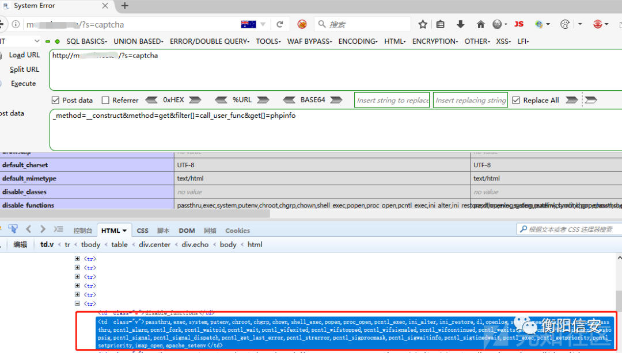Image resolution: width=622 pixels, height=353 pixels.
Task: Select div.echo in breadcrumb path
Action: pyautogui.click(x=195, y=244)
